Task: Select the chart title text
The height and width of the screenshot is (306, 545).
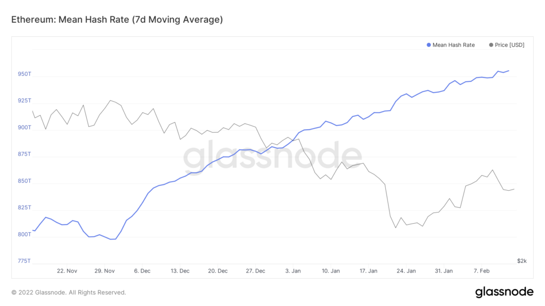Action: coord(117,20)
